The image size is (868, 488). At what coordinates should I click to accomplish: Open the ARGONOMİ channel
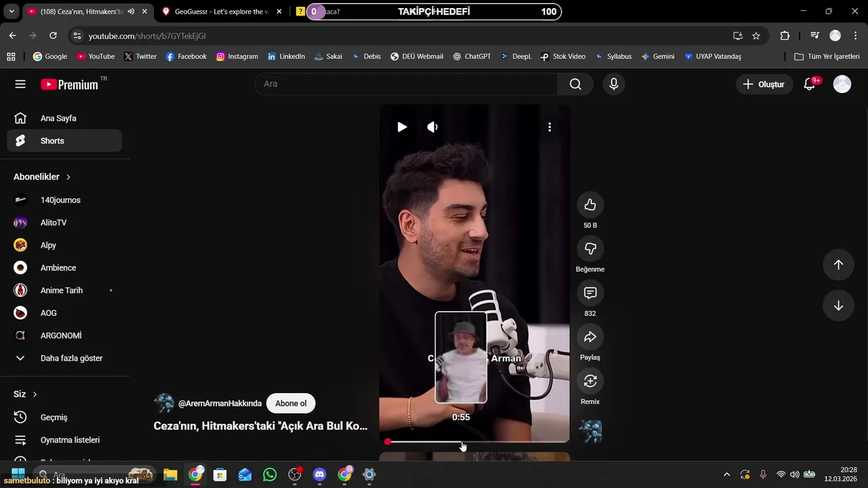(x=64, y=335)
